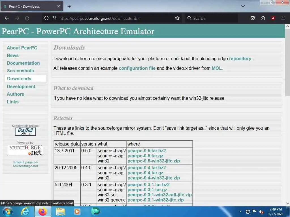Click the vertical scrollbar thumb
Image resolution: width=290 pixels, height=217 pixels.
pyautogui.click(x=287, y=62)
